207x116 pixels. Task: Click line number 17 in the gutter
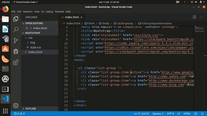66,72
